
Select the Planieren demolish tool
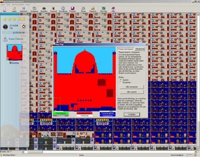[x=93, y=9]
